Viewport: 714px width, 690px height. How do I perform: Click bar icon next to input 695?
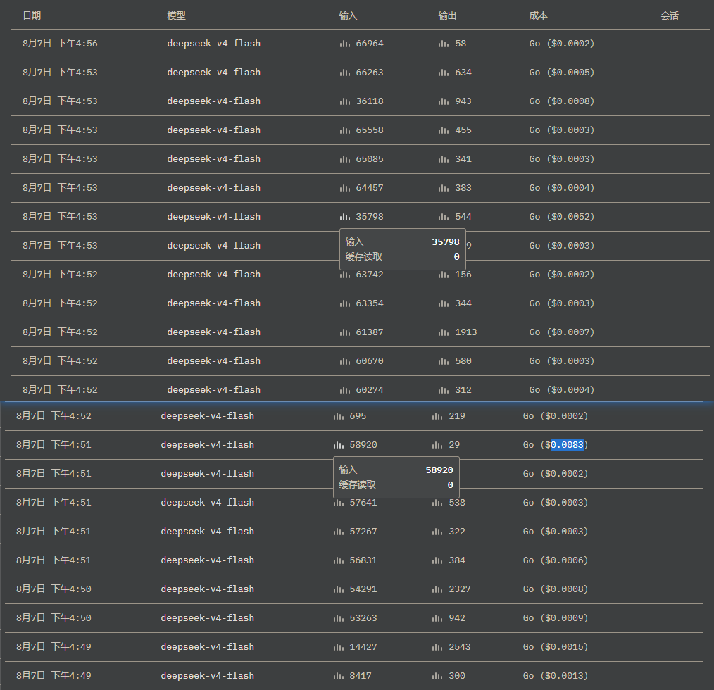(x=338, y=416)
